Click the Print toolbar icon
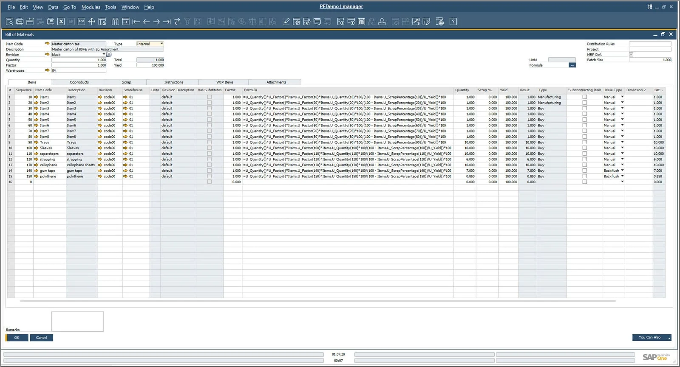 pyautogui.click(x=20, y=22)
